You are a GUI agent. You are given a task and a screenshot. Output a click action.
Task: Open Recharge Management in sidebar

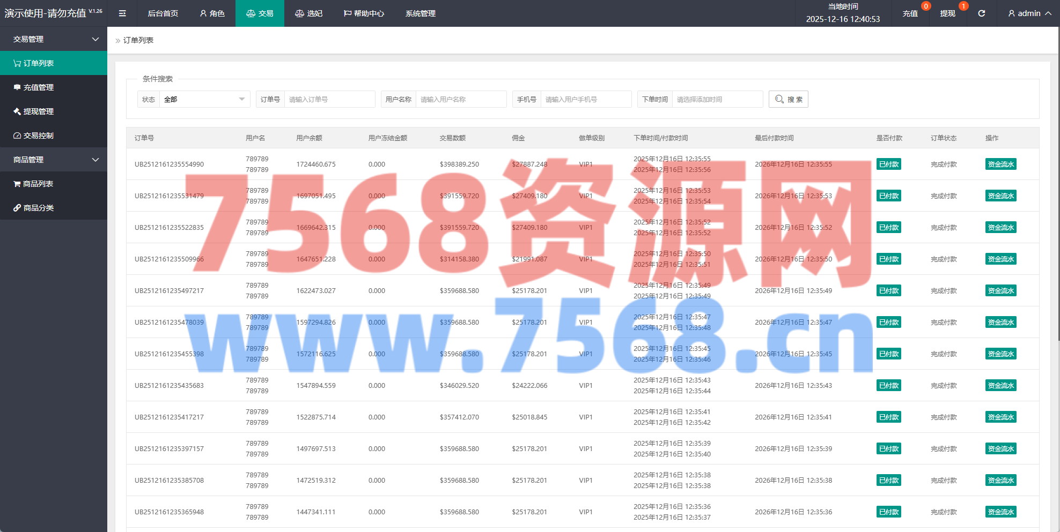coord(39,87)
